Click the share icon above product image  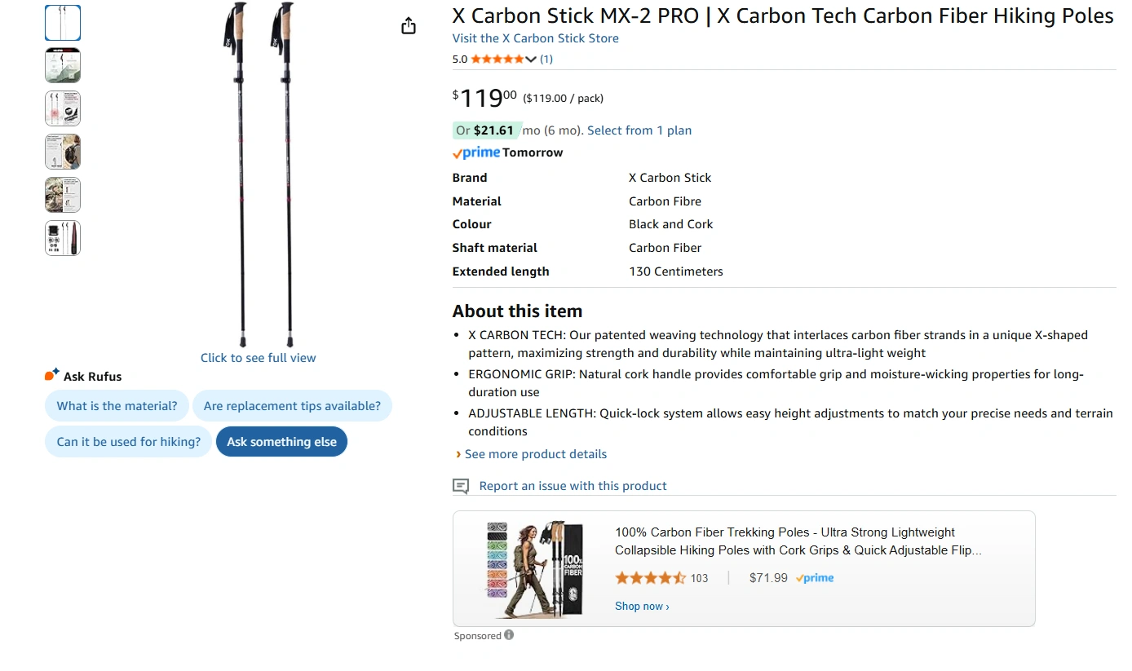click(x=409, y=26)
